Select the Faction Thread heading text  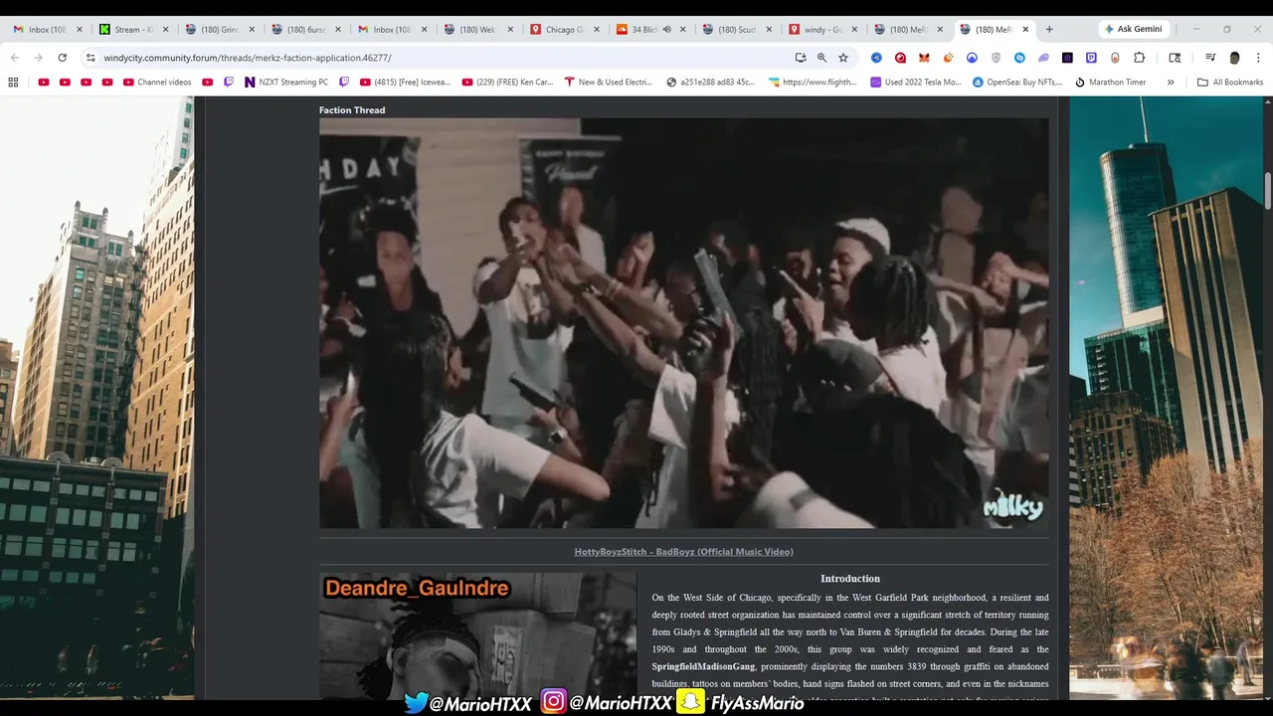click(x=352, y=110)
